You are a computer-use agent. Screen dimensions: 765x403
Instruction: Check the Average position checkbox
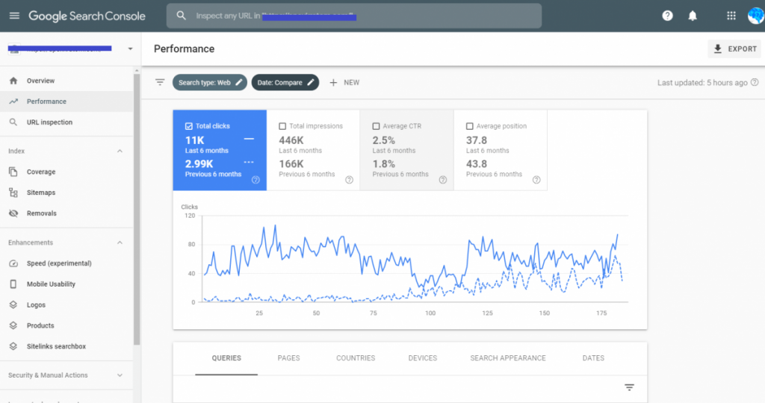click(470, 126)
